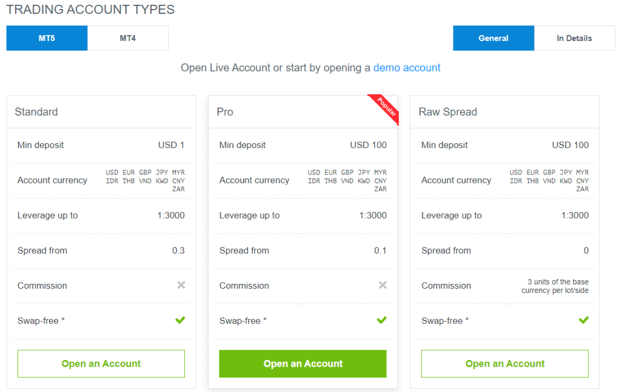
Task: Click the Standard account currency list
Action: (x=145, y=181)
